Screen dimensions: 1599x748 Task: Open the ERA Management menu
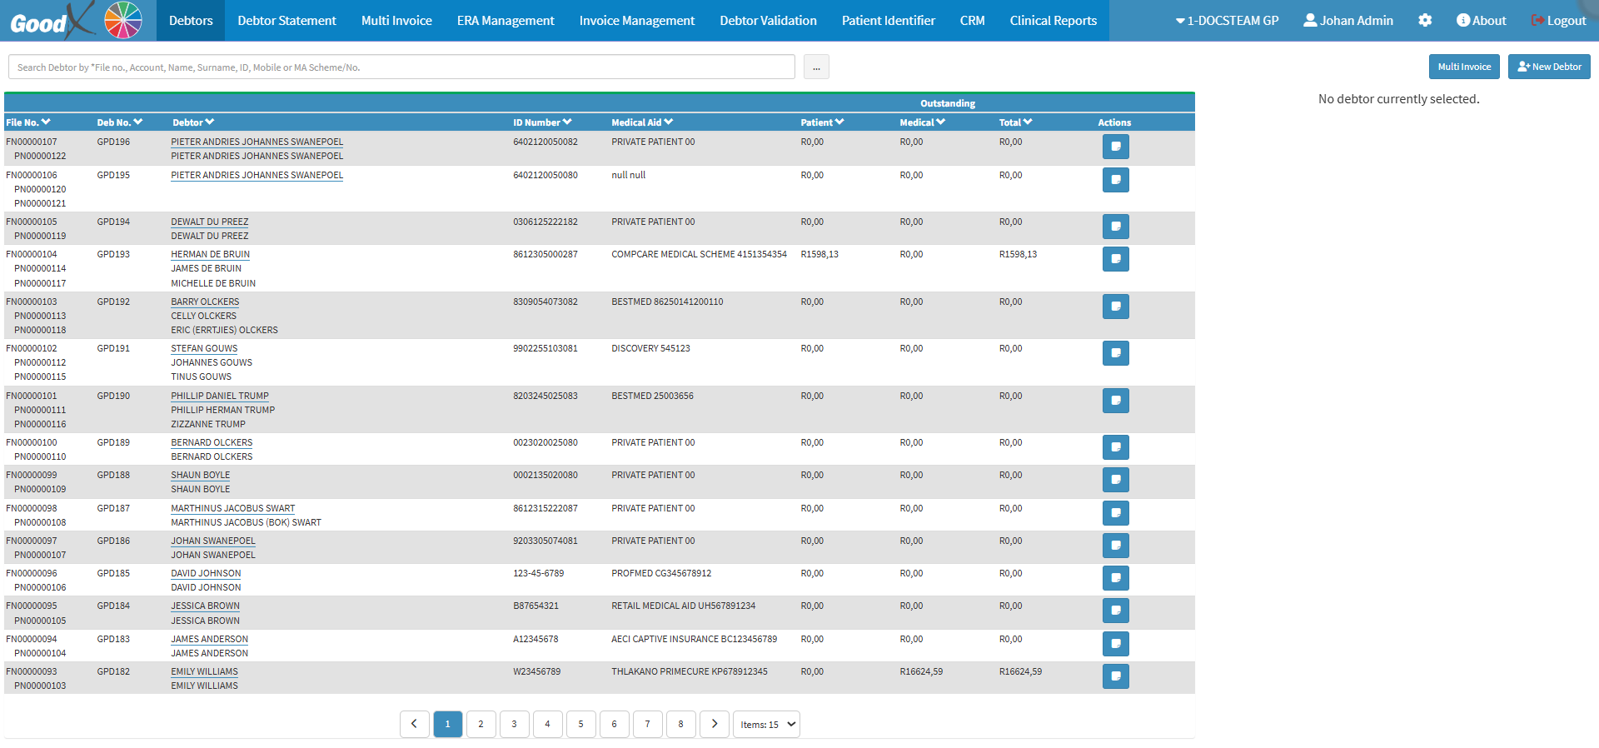[505, 20]
